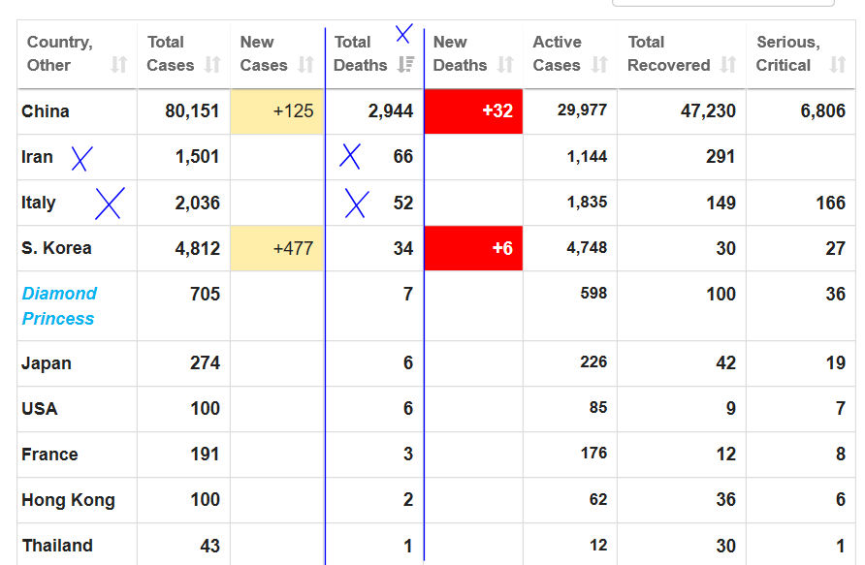Select the Hong Kong row name

pyautogui.click(x=68, y=500)
